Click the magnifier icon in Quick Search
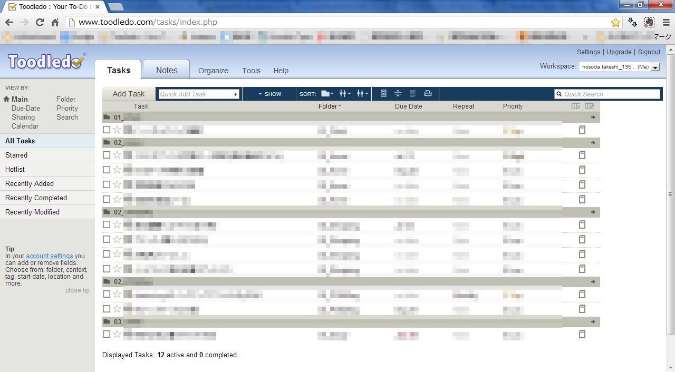Image resolution: width=675 pixels, height=372 pixels. tap(559, 94)
